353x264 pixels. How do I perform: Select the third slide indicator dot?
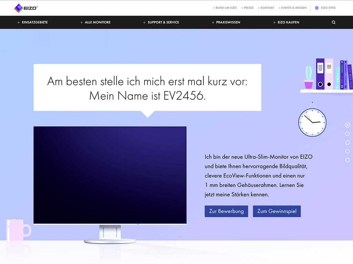pos(347,142)
